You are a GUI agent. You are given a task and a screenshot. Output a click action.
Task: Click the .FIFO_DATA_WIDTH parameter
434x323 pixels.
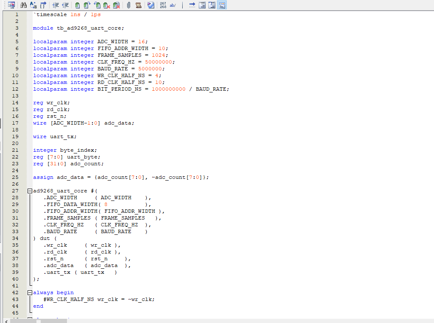click(x=70, y=205)
